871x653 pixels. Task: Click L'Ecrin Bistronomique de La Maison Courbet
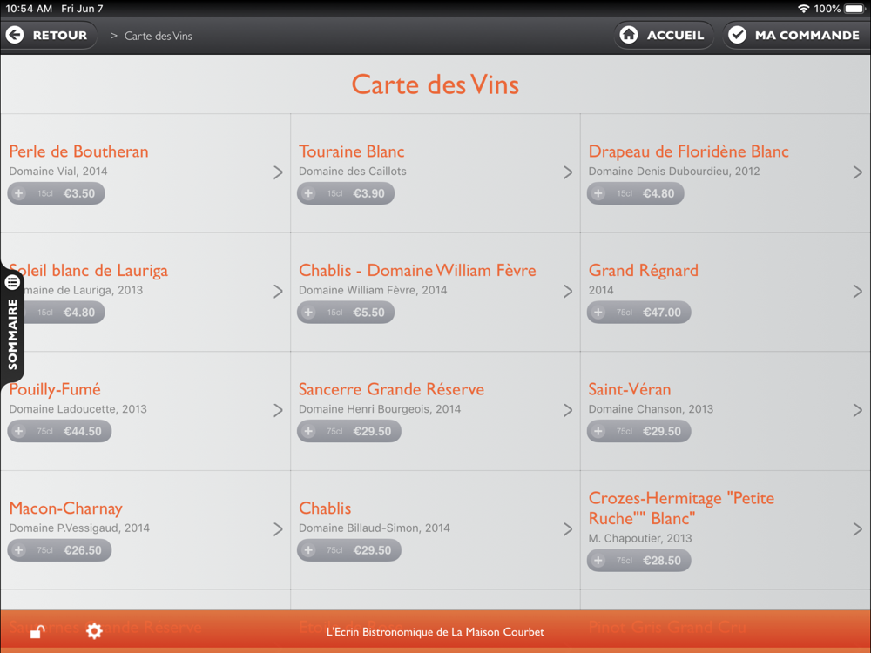pos(435,632)
